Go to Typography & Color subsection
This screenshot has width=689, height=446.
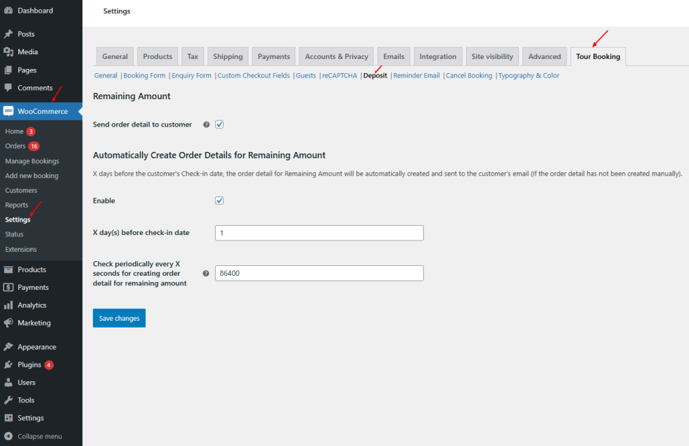(x=529, y=76)
